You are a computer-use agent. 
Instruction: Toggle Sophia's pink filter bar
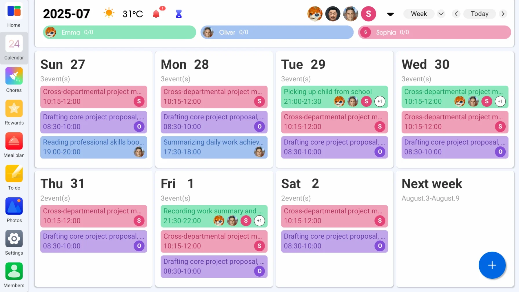434,32
